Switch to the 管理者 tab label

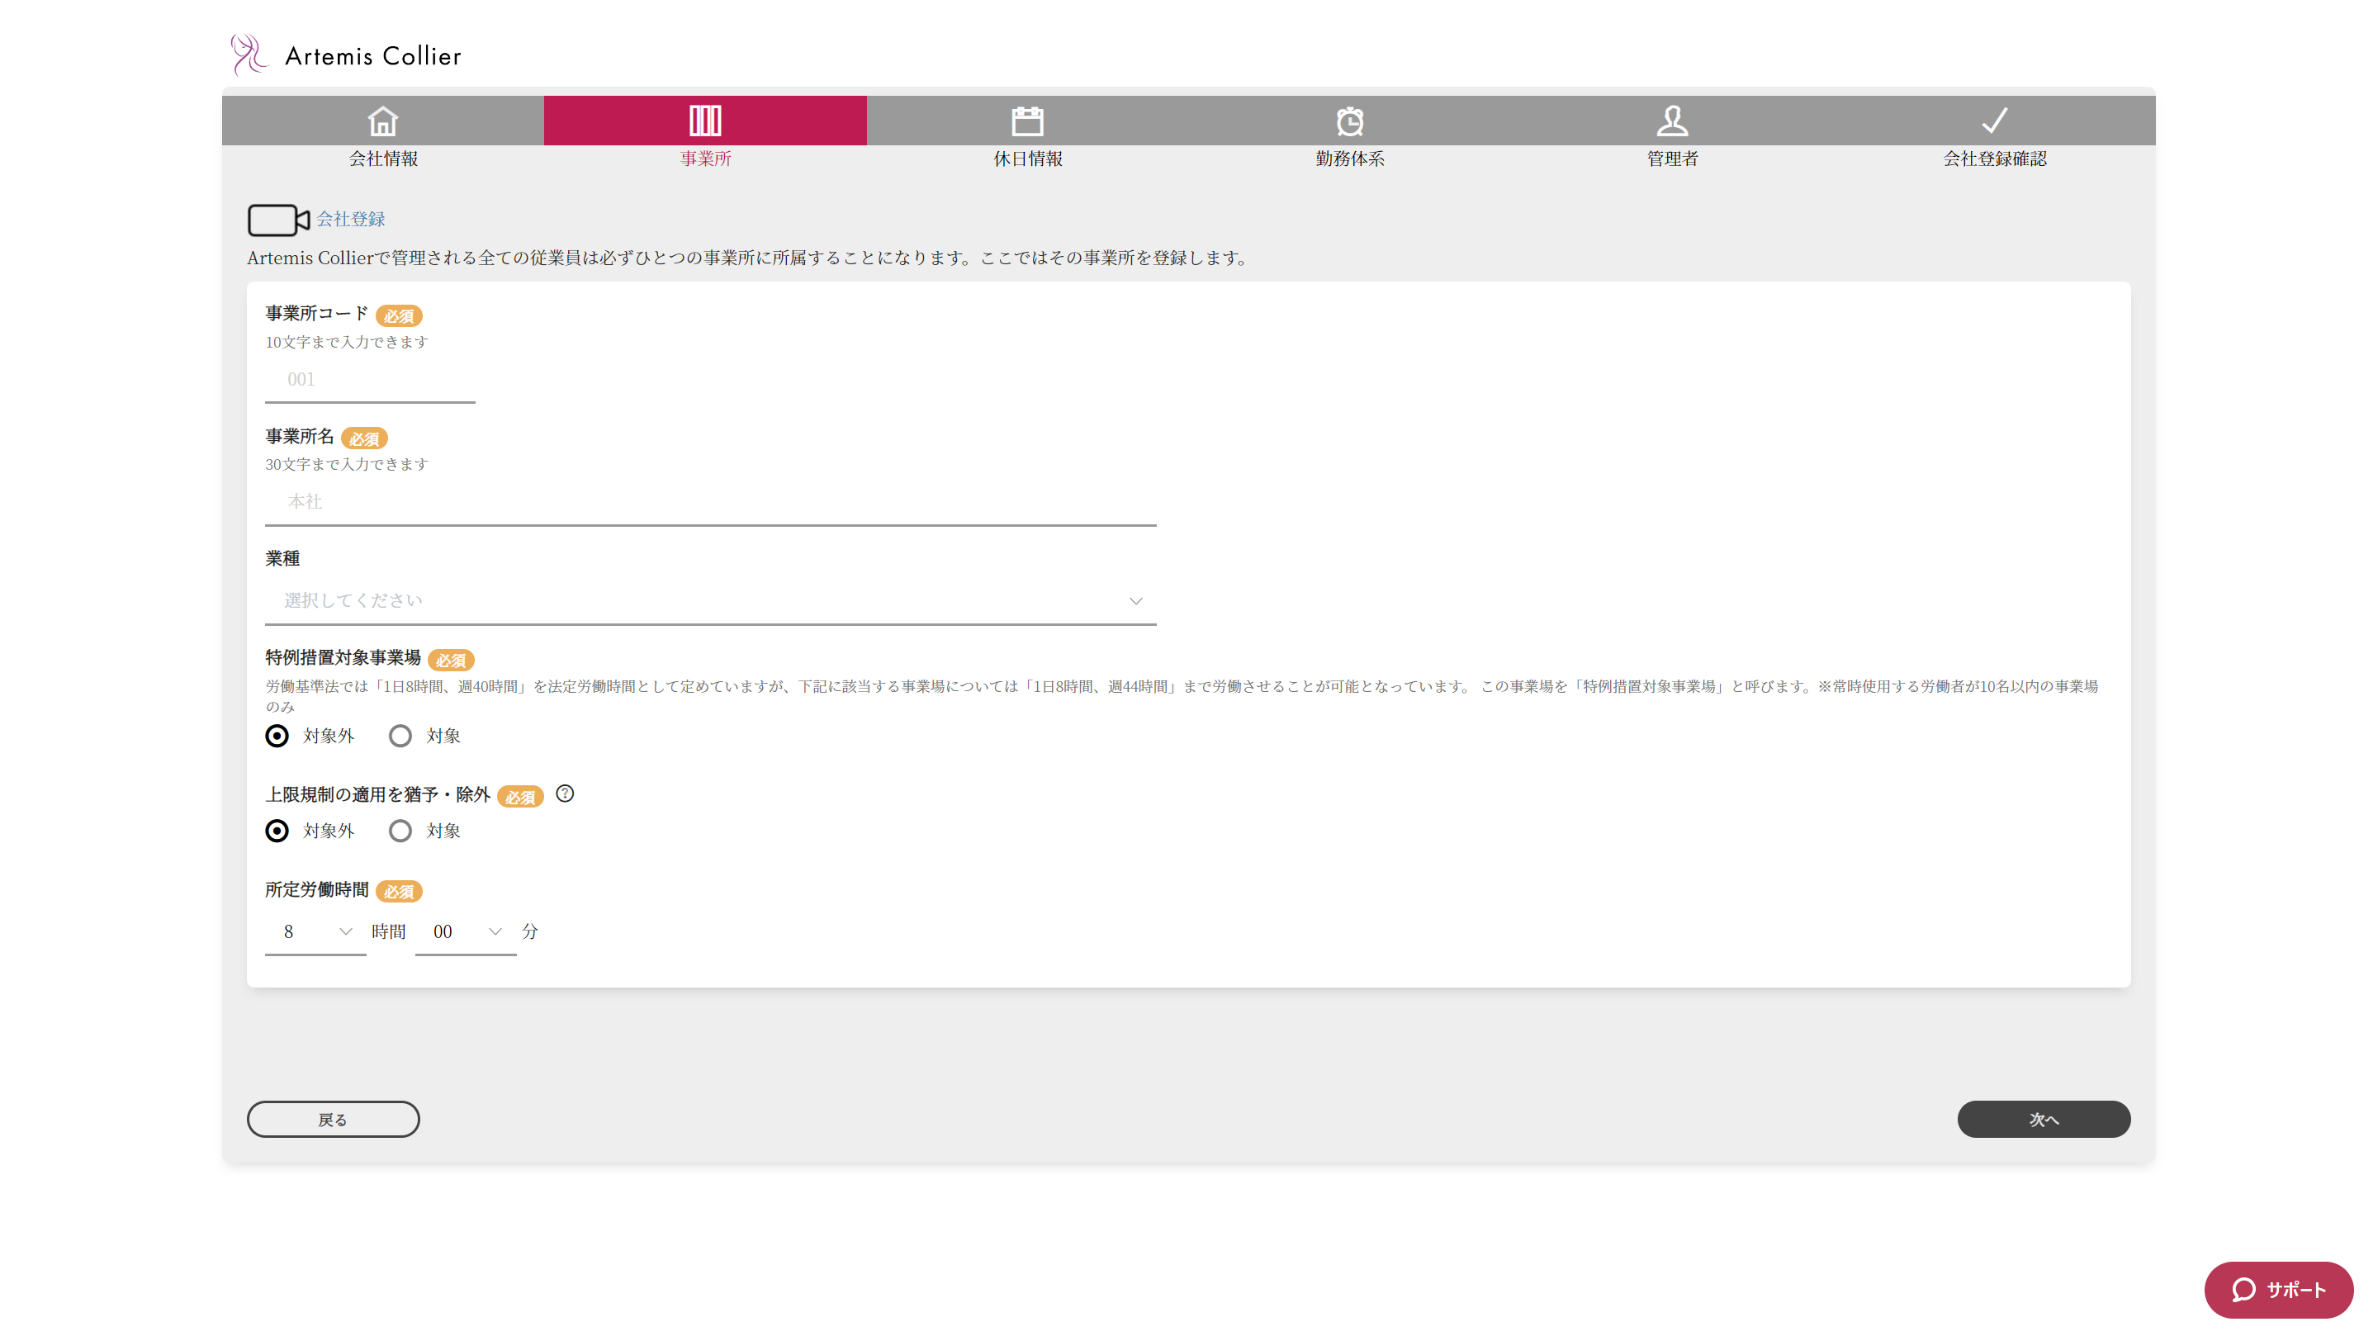click(x=1672, y=159)
